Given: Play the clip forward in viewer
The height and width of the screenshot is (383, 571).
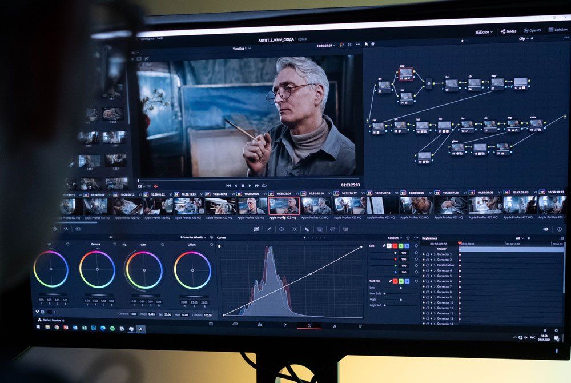Looking at the screenshot, I should click(250, 186).
